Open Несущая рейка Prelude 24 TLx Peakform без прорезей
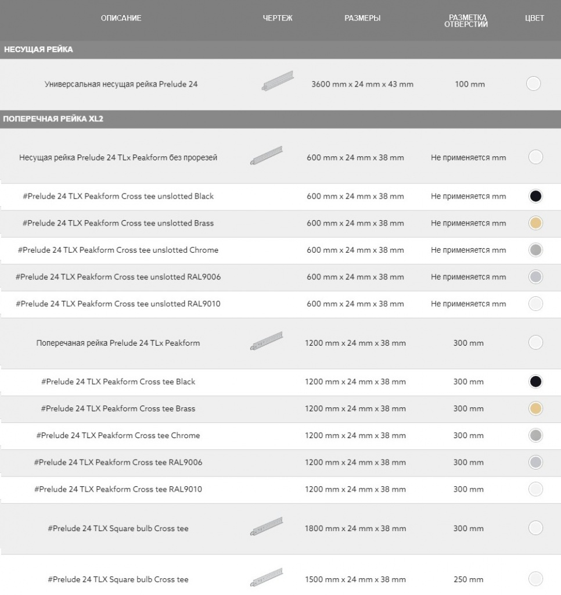Viewport: 561px width, 595px height. pos(118,157)
